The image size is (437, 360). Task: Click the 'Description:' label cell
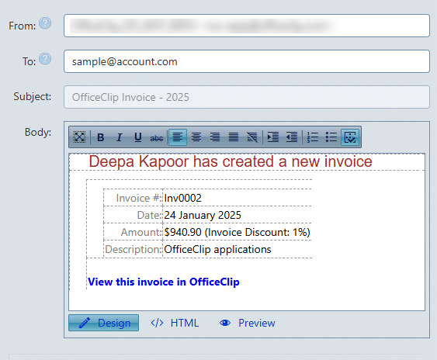coord(133,249)
